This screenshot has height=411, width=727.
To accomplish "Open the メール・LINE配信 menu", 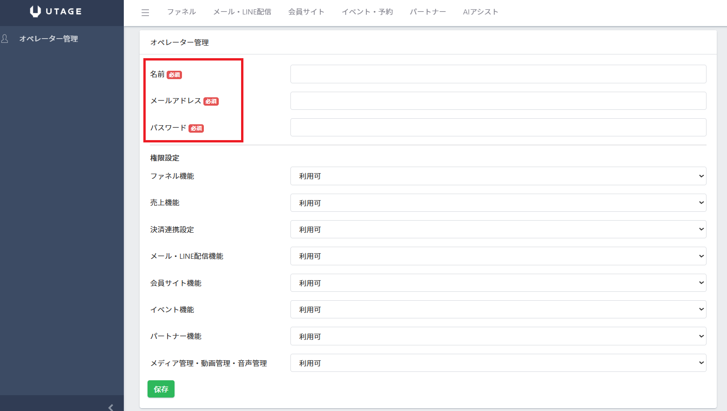I will coord(242,12).
